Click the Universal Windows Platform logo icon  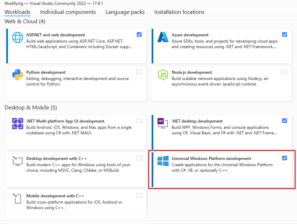(x=163, y=161)
